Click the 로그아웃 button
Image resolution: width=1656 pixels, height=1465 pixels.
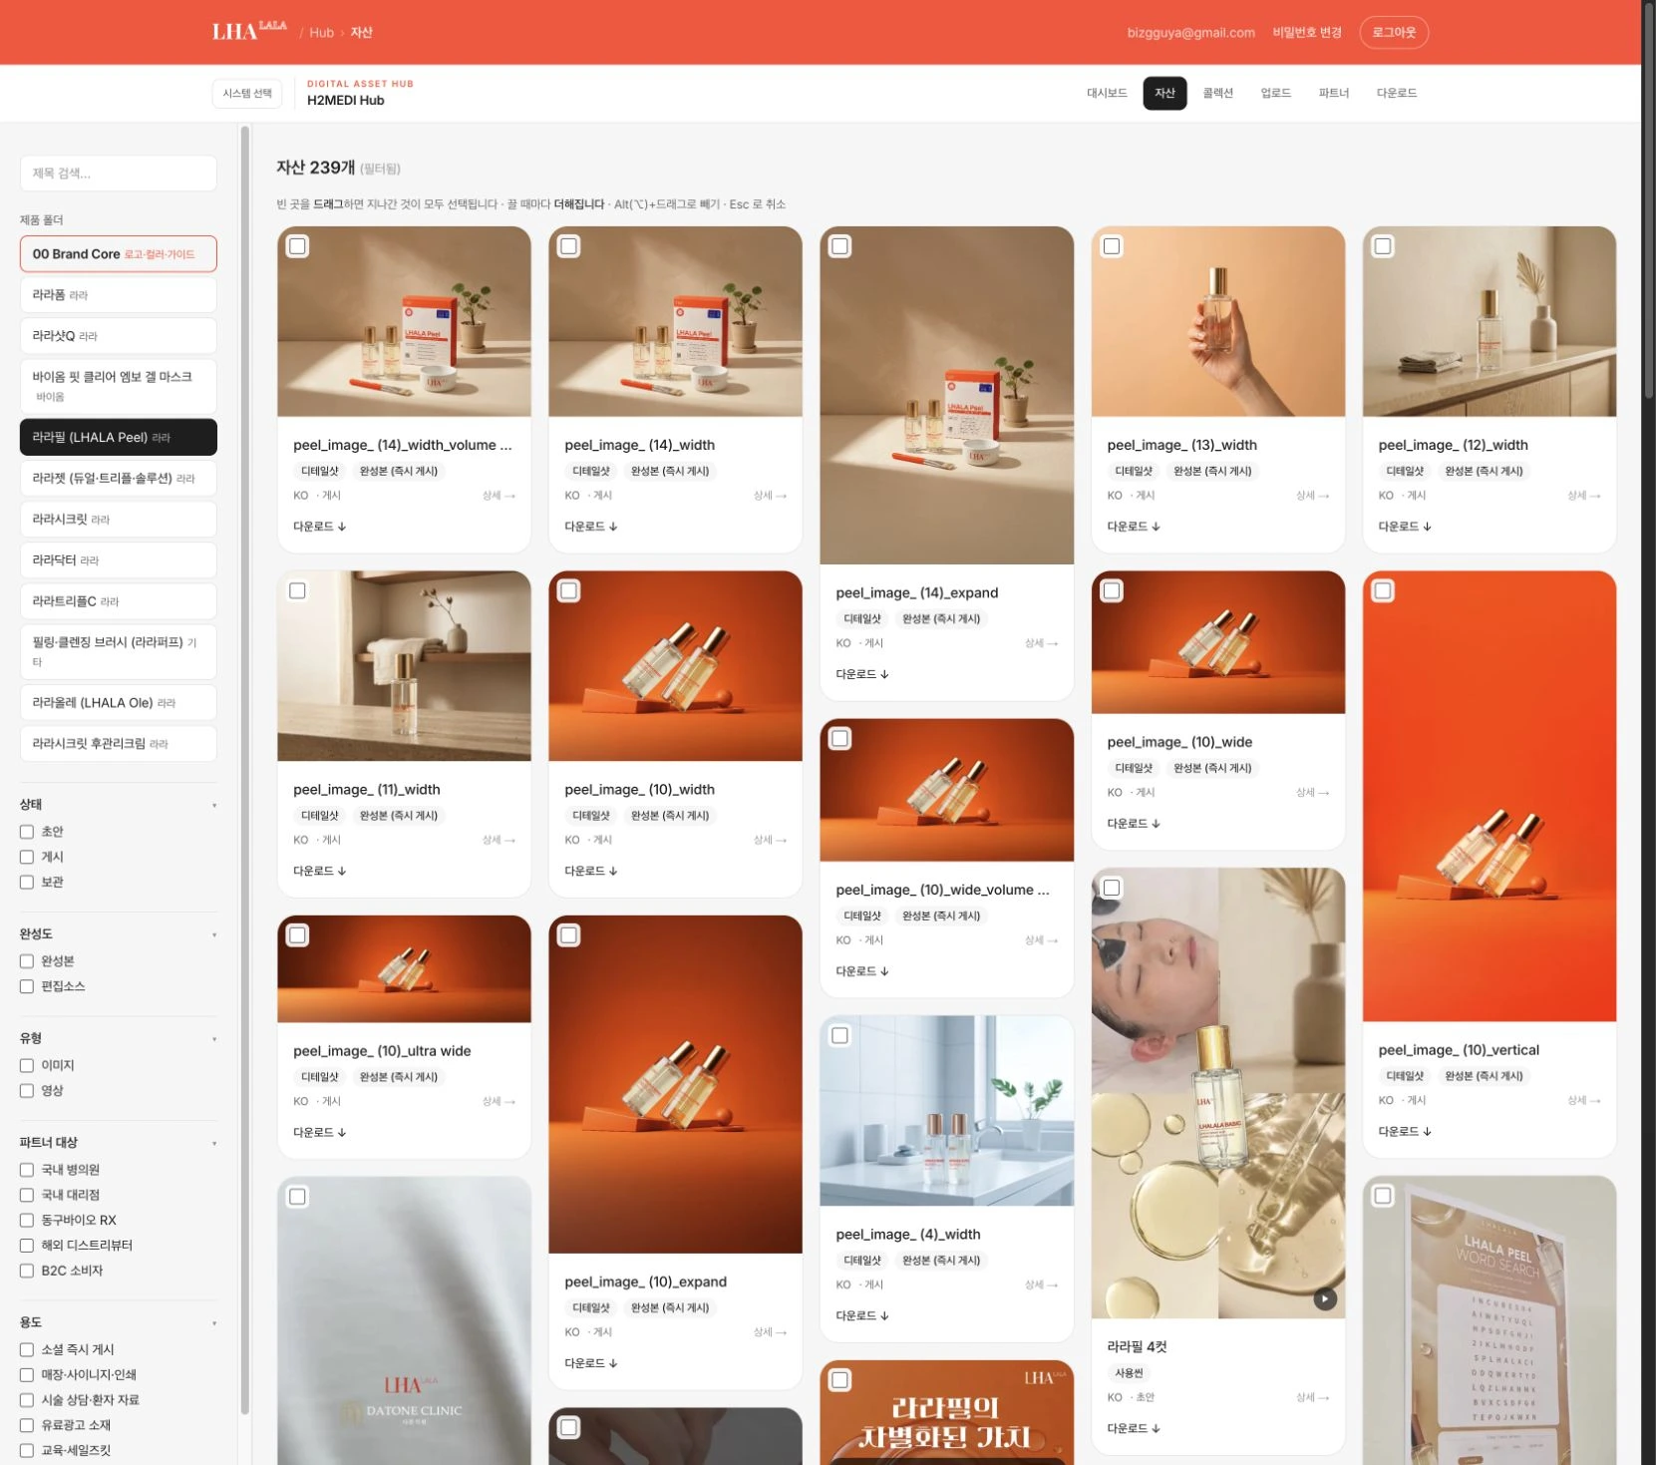coord(1394,32)
